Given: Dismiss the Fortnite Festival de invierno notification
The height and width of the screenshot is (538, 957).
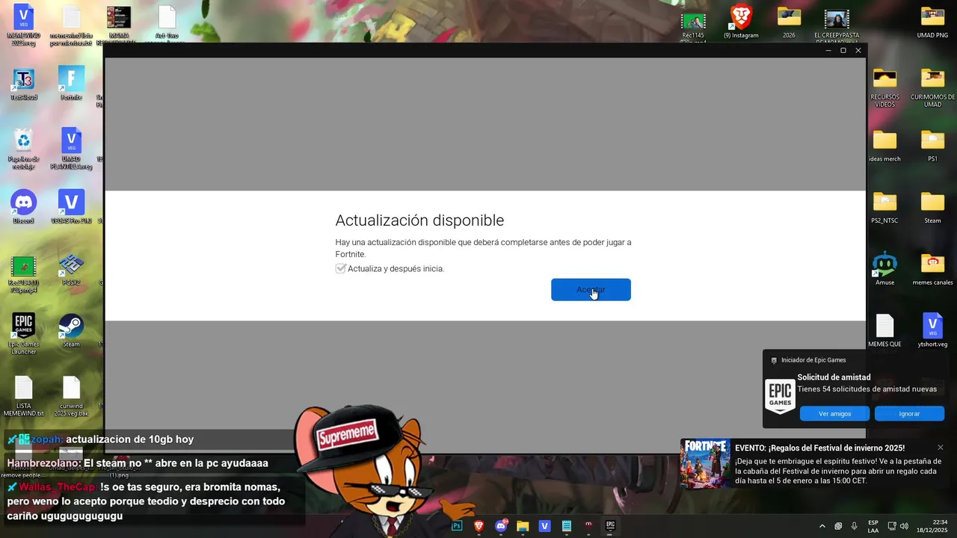Looking at the screenshot, I should [x=941, y=448].
